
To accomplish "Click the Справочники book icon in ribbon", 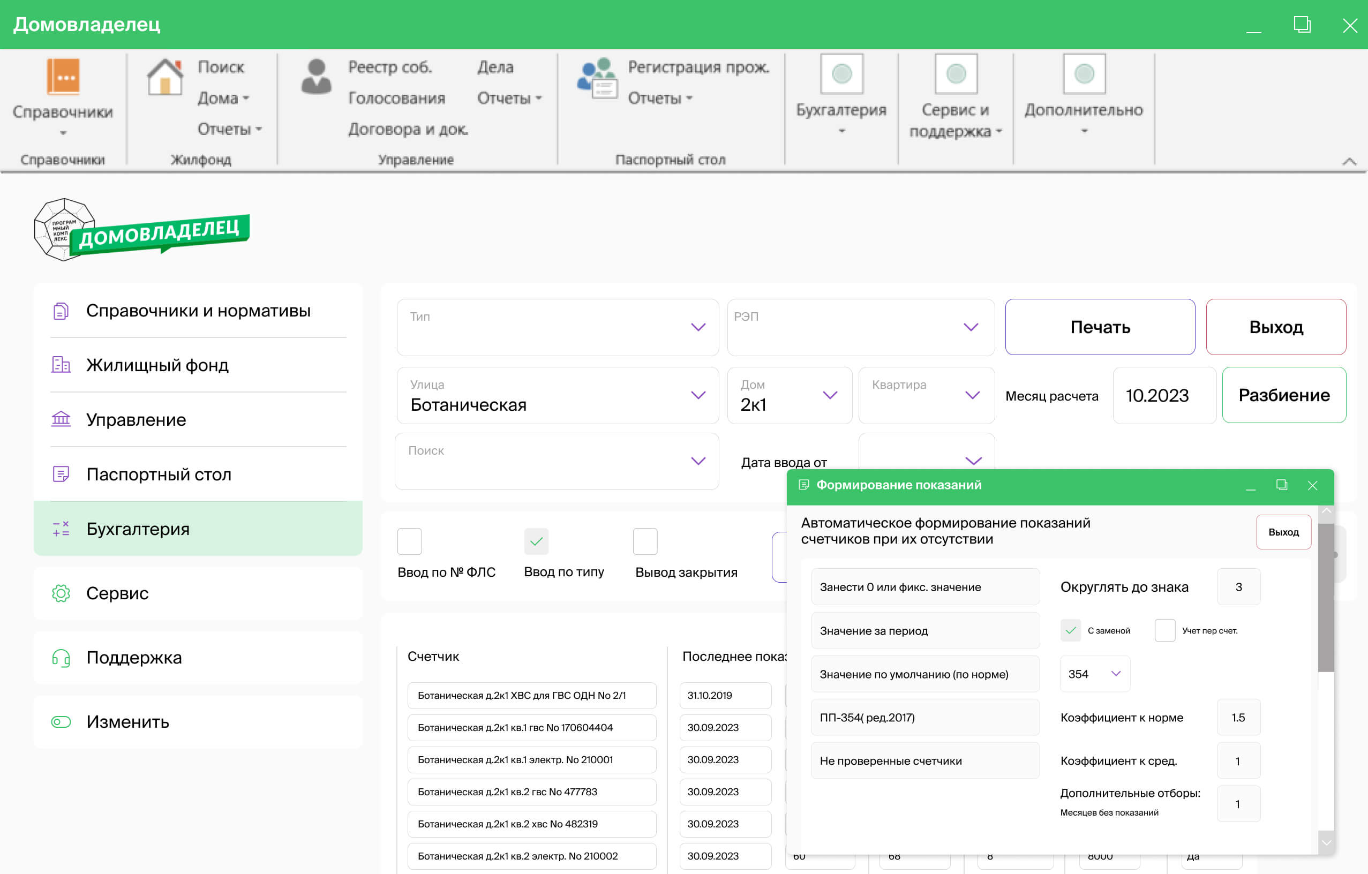I will [63, 77].
